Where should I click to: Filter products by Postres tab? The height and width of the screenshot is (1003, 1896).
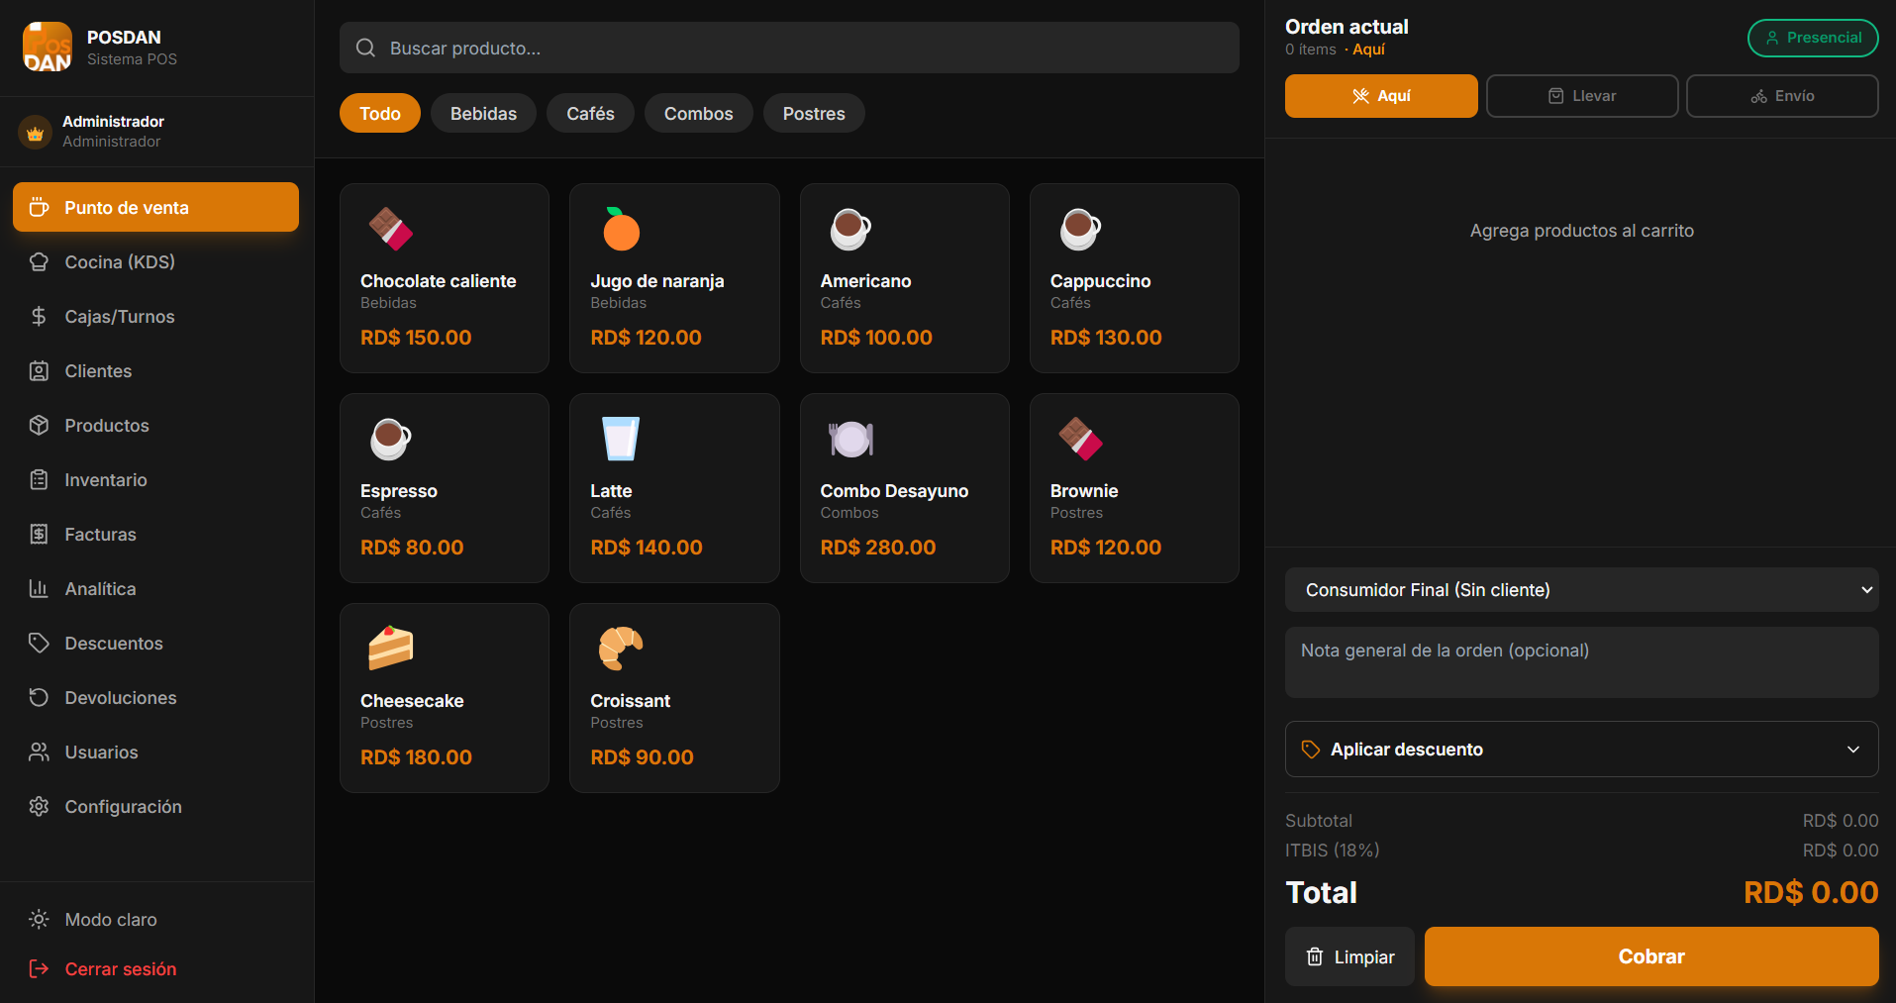[x=813, y=114]
